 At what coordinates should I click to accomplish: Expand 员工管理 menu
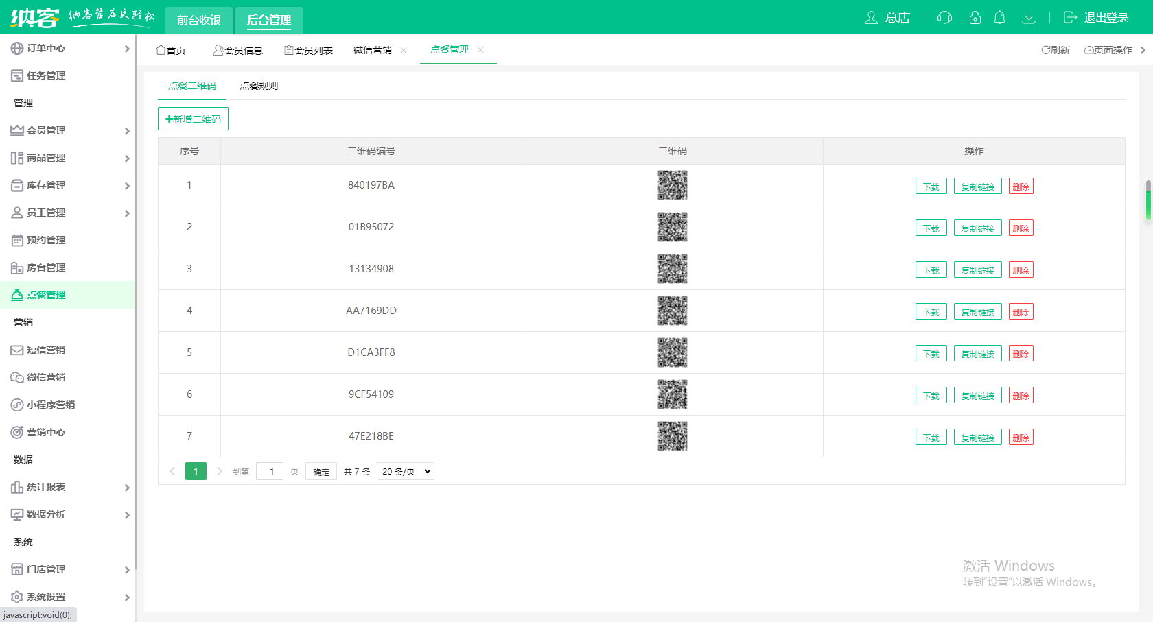pos(67,213)
